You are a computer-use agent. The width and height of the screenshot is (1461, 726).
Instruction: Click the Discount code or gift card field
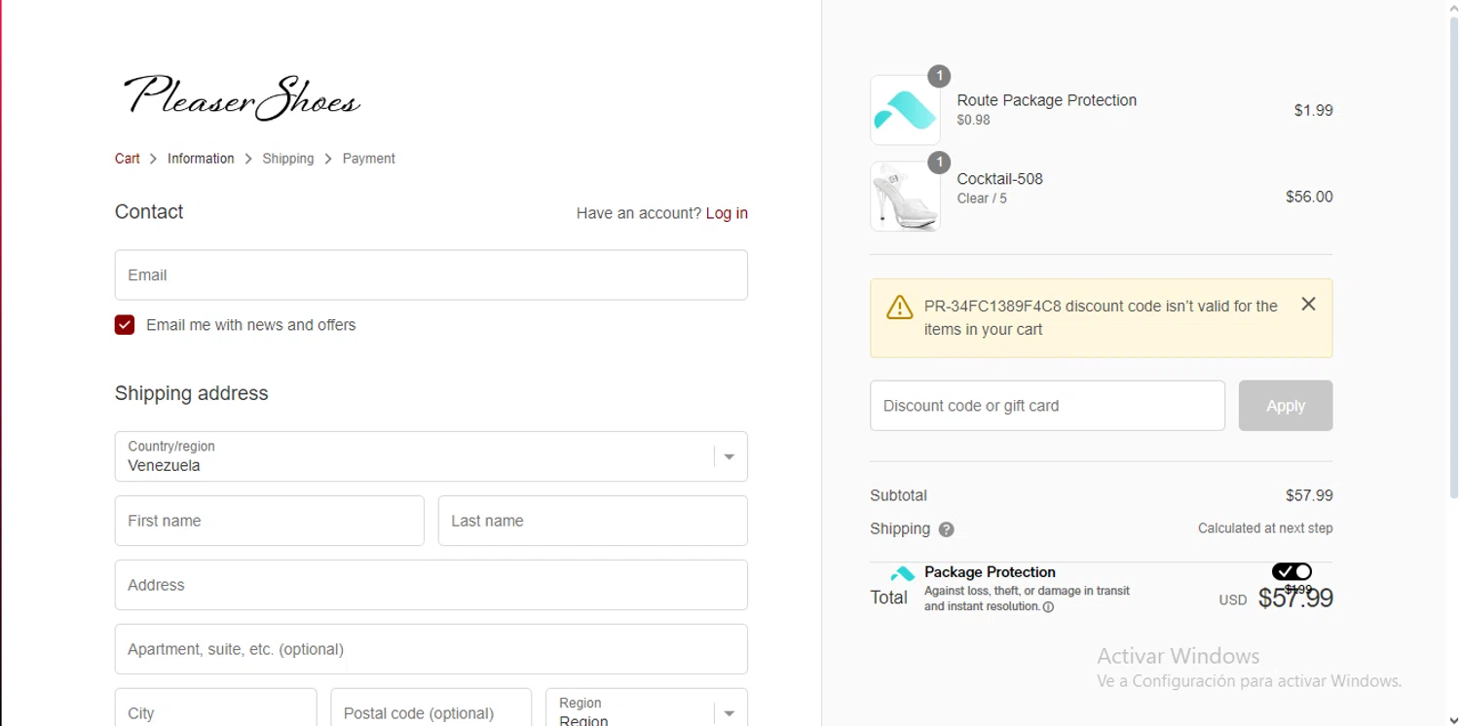pyautogui.click(x=1047, y=406)
